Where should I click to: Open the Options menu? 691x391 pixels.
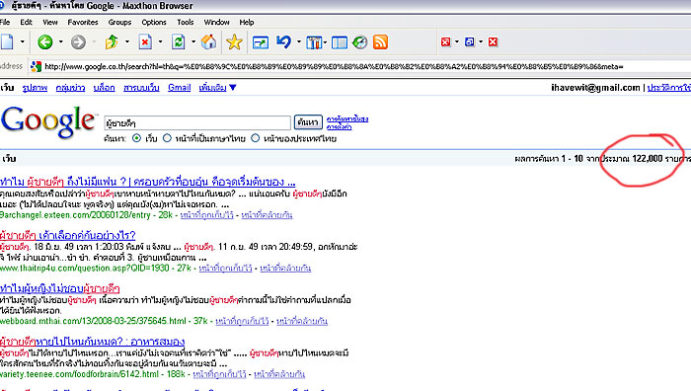point(154,22)
